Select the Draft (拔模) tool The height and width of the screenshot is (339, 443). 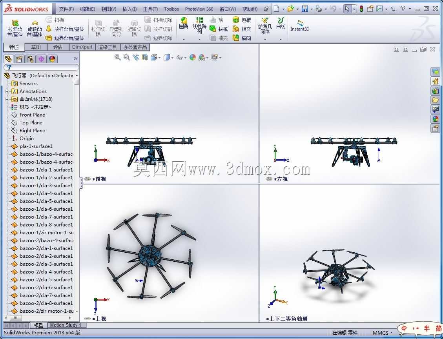pos(219,29)
